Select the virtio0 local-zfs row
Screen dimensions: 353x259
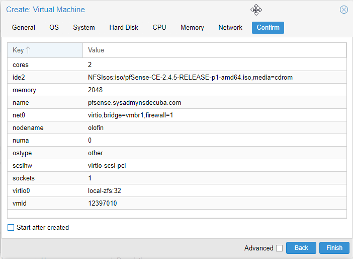click(x=177, y=190)
